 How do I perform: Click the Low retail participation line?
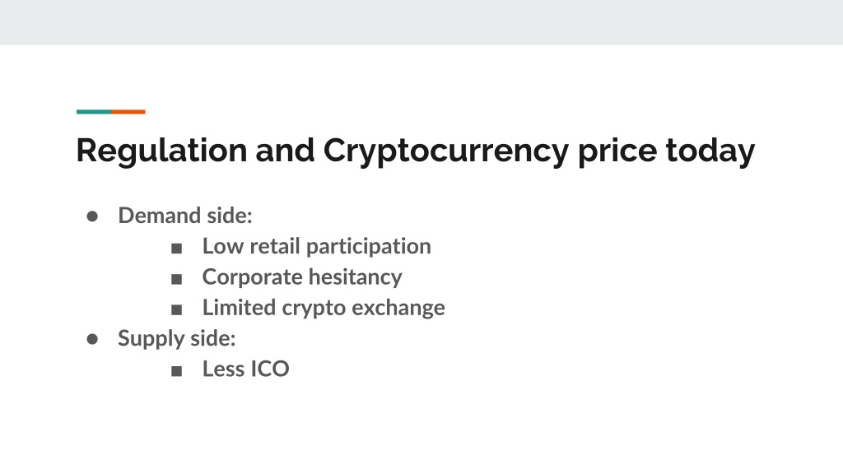point(317,247)
